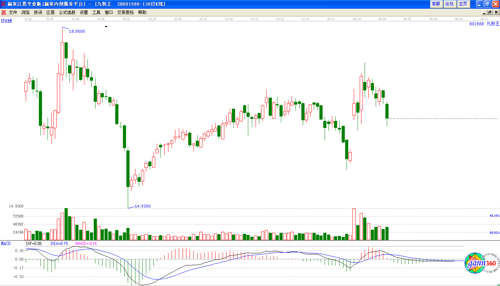Open the 设置 menu

(x=84, y=12)
